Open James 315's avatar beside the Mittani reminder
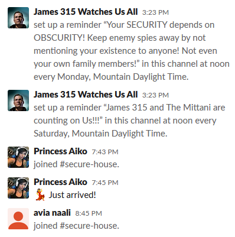This screenshot has width=235, height=237. [18, 100]
